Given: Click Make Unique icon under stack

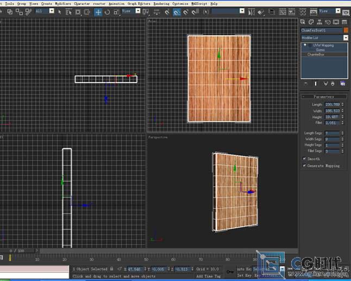Looking at the screenshot, I should [325, 84].
